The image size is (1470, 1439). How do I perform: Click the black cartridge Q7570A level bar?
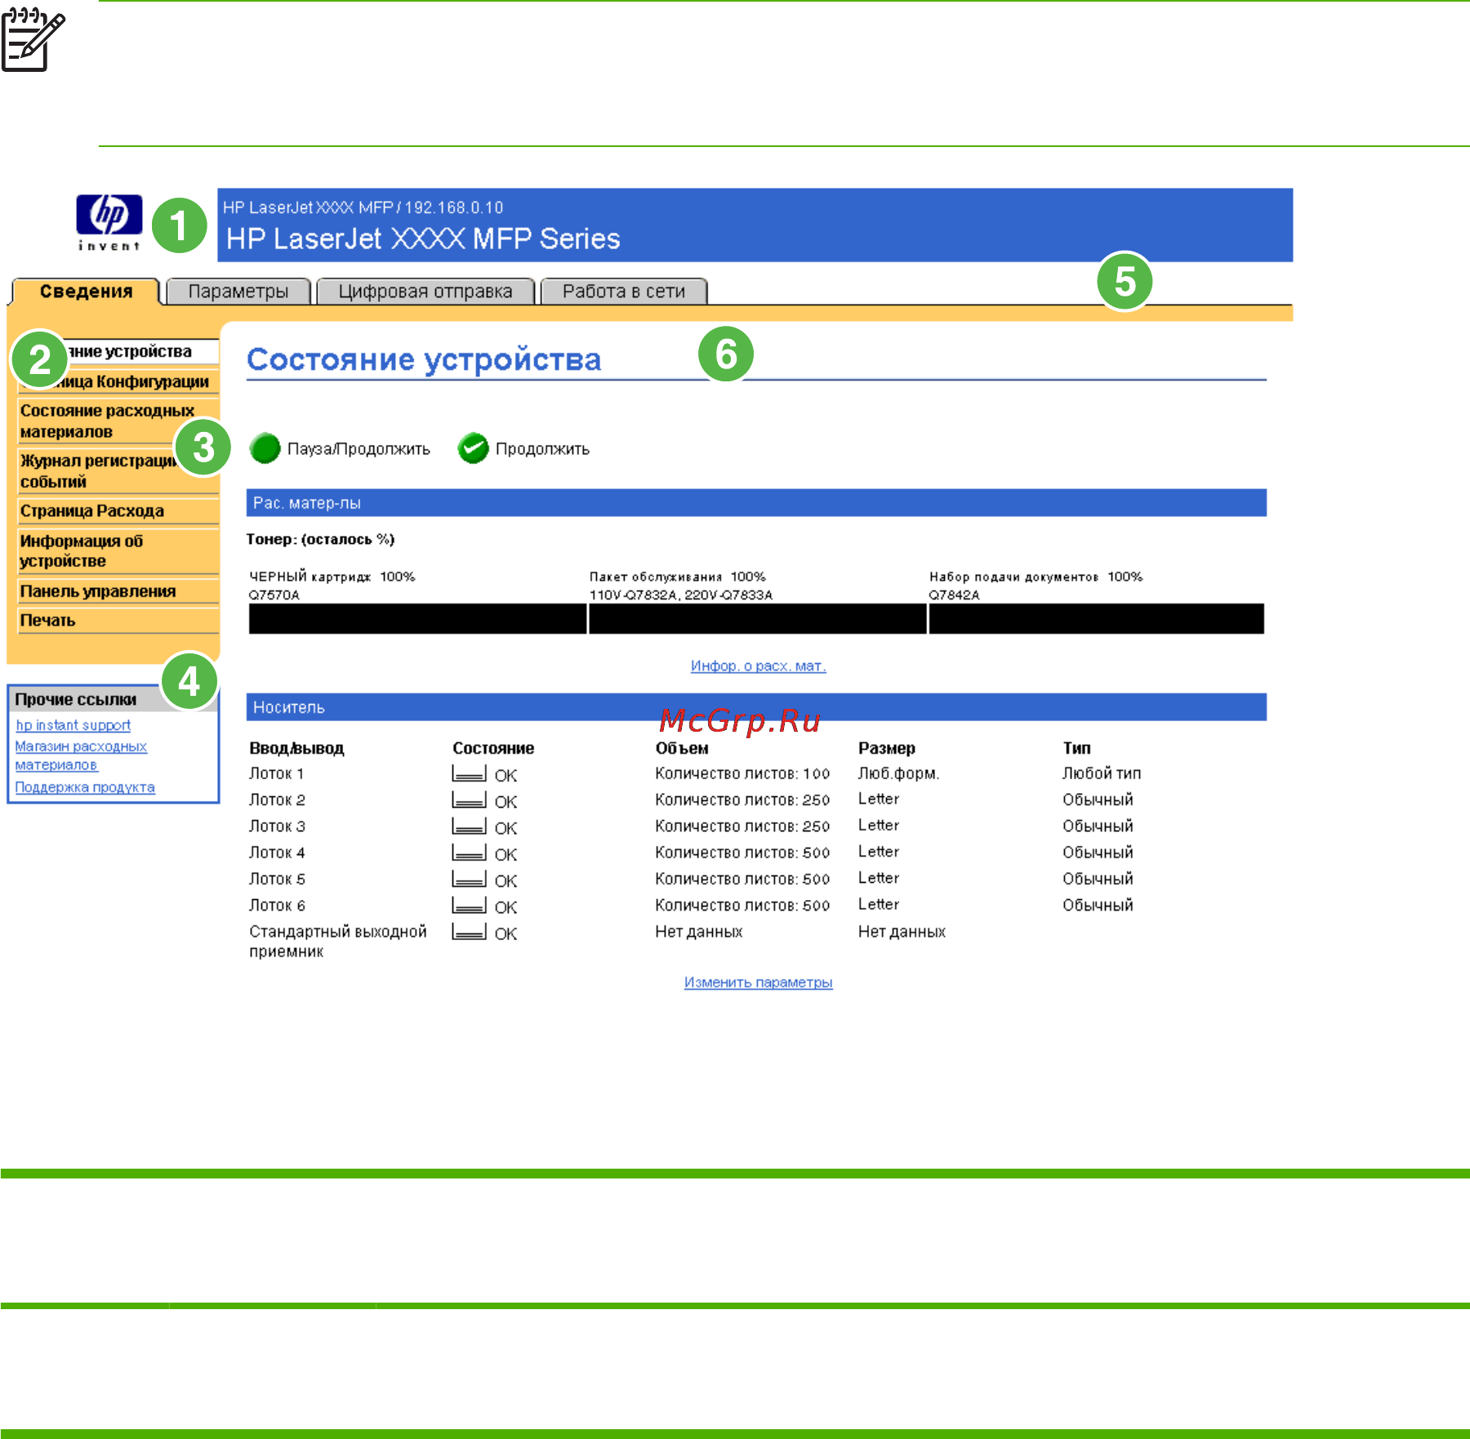417,619
